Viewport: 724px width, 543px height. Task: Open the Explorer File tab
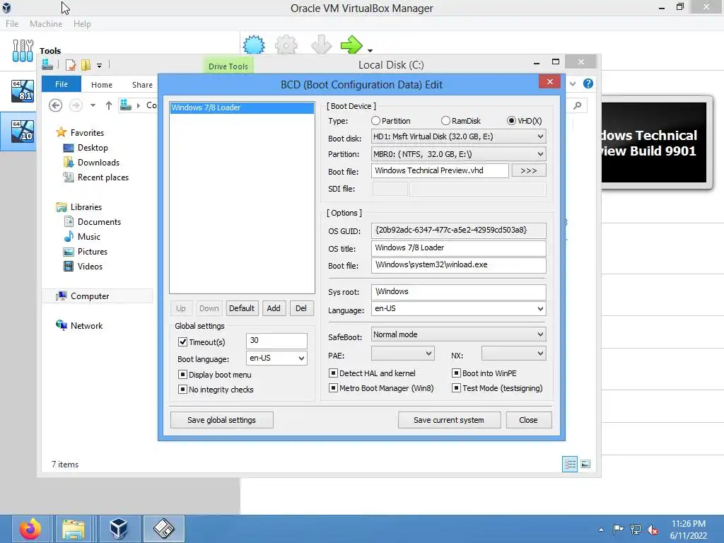(62, 84)
